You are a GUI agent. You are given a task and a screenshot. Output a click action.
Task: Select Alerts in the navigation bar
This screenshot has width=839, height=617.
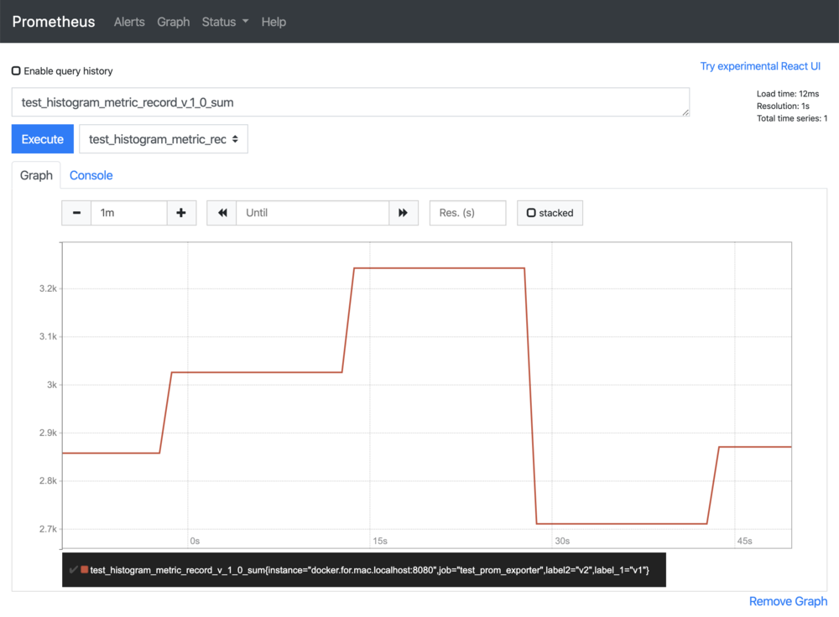pos(129,22)
